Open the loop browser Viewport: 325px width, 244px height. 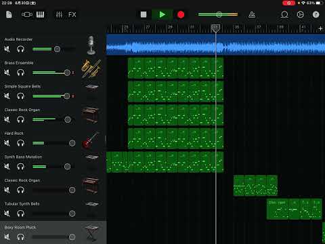[284, 15]
